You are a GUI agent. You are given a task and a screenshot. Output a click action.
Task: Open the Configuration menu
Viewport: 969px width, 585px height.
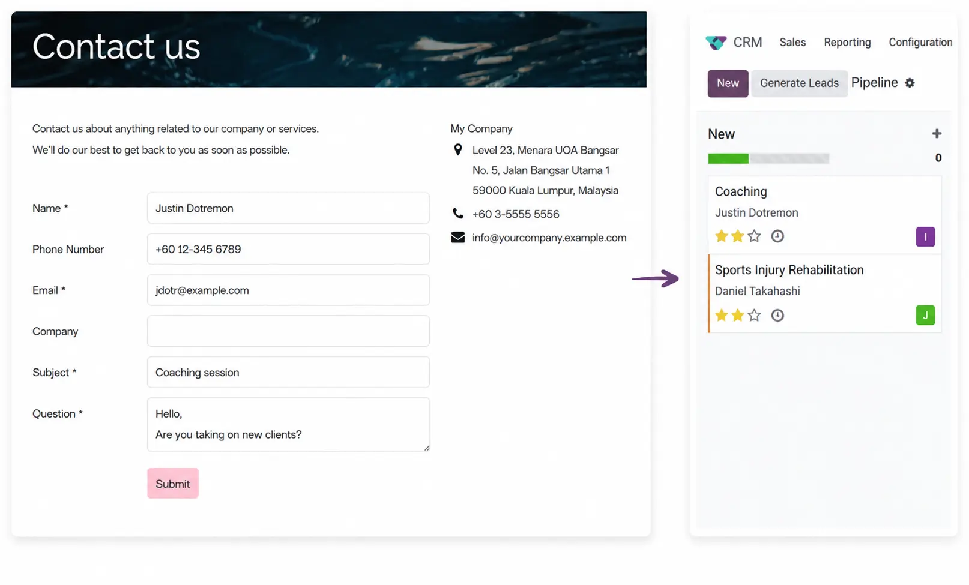[x=920, y=43]
